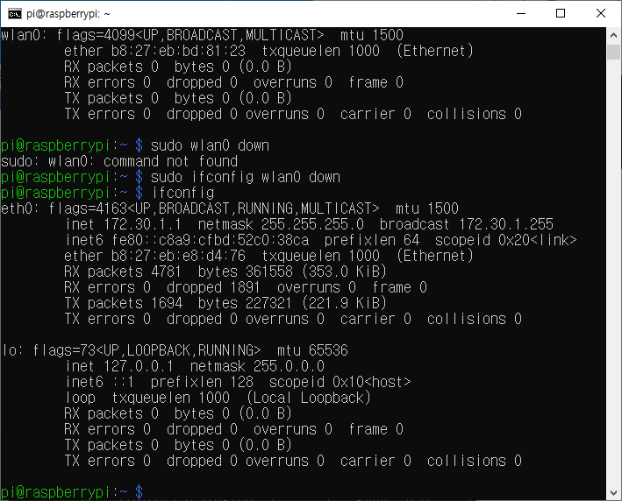The width and height of the screenshot is (622, 501).
Task: Click netmask 255.255.255.0 value
Action: point(312,224)
